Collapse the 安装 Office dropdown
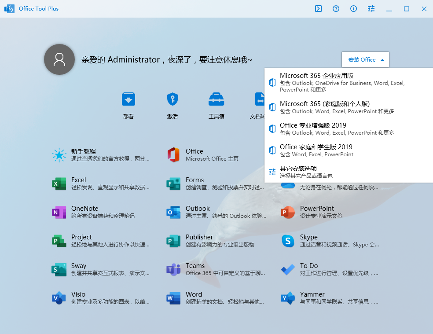The image size is (433, 334). pos(365,60)
